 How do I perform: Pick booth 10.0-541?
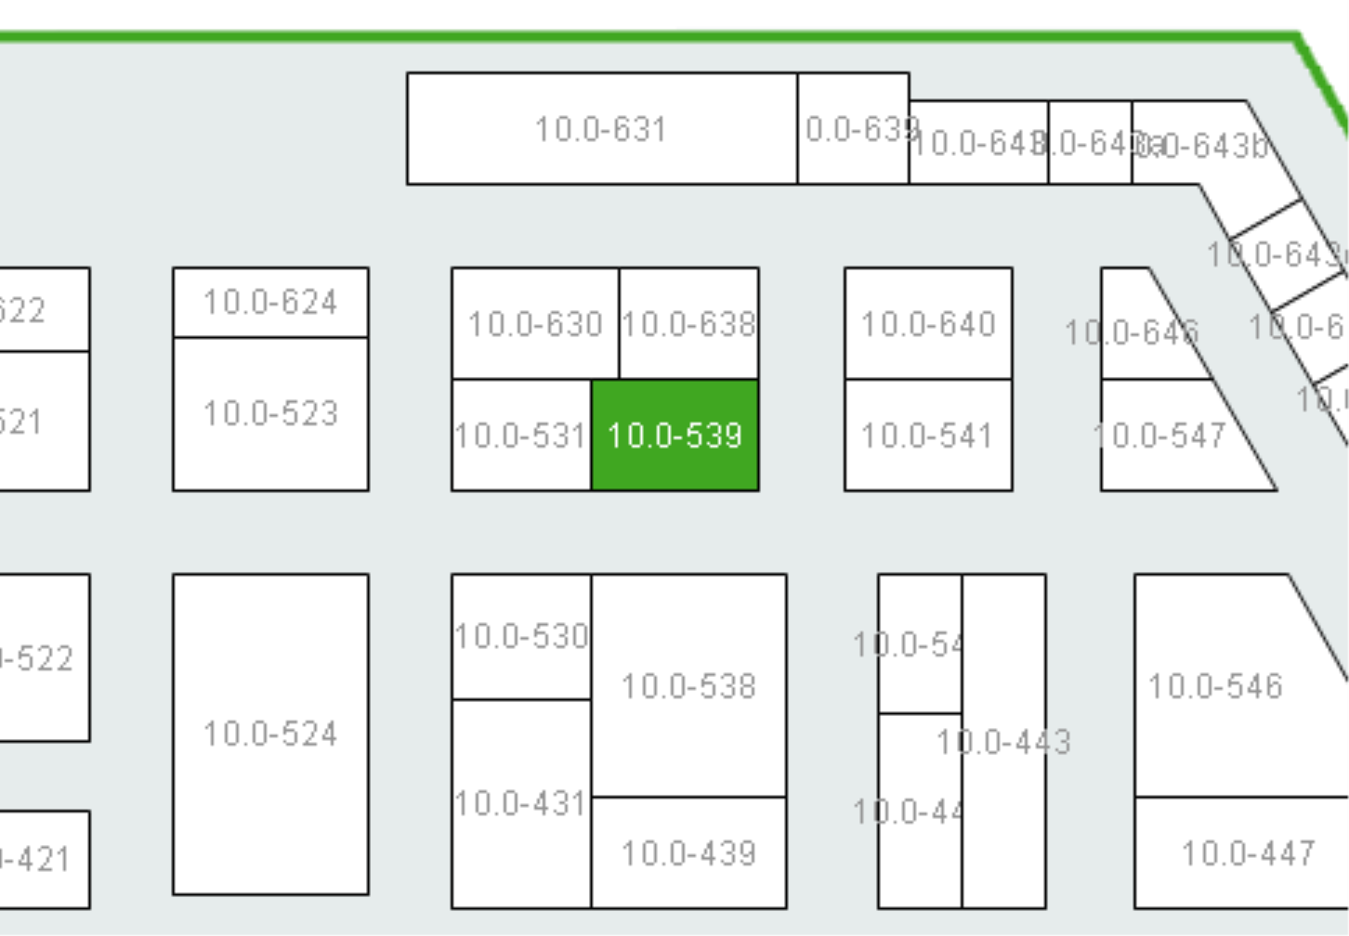[928, 435]
